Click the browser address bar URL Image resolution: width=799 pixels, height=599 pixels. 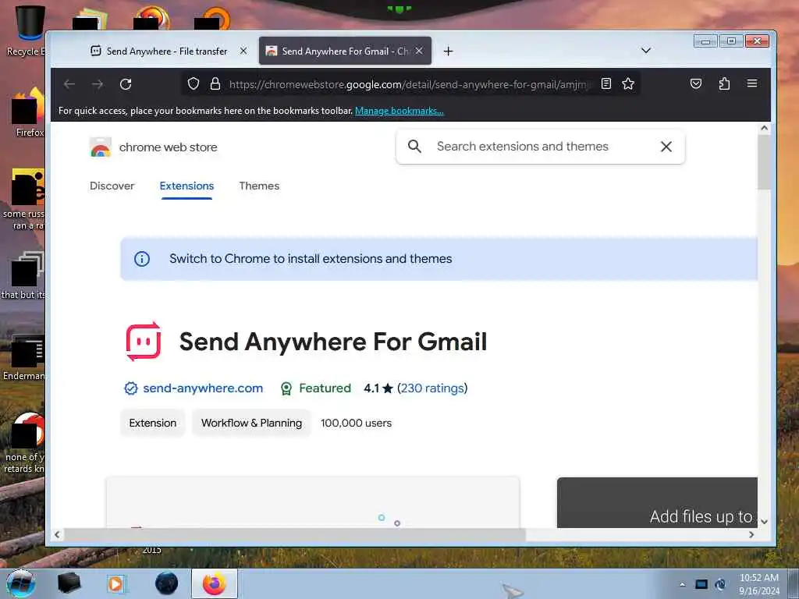pos(410,84)
